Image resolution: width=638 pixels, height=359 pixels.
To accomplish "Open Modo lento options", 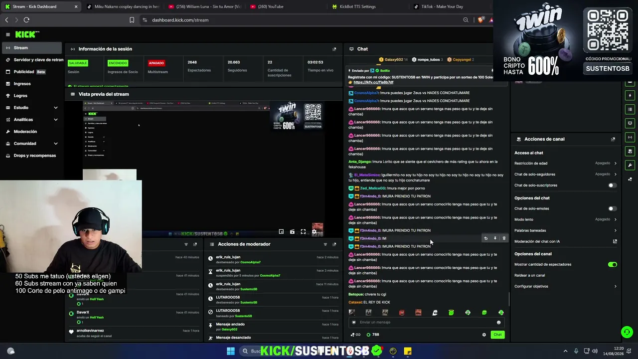I will [x=566, y=219].
